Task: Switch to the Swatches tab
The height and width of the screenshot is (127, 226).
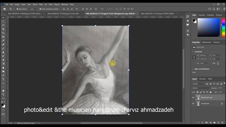Action: pyautogui.click(x=202, y=15)
